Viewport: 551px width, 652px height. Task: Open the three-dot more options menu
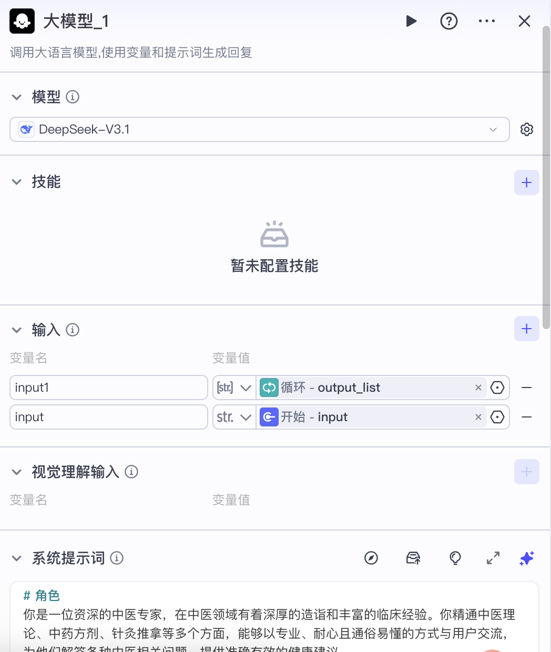coord(487,21)
